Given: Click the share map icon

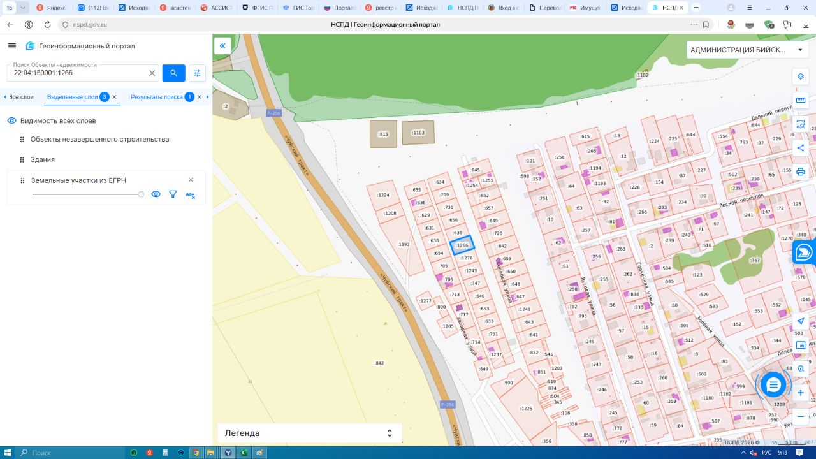Looking at the screenshot, I should pyautogui.click(x=801, y=148).
